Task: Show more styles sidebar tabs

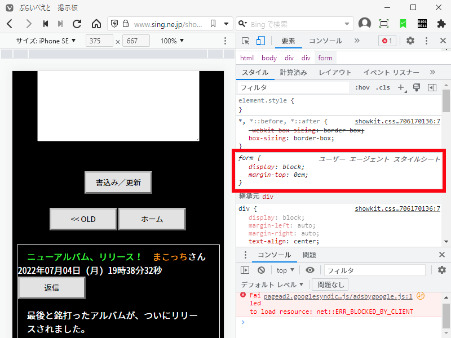Action: [432, 72]
